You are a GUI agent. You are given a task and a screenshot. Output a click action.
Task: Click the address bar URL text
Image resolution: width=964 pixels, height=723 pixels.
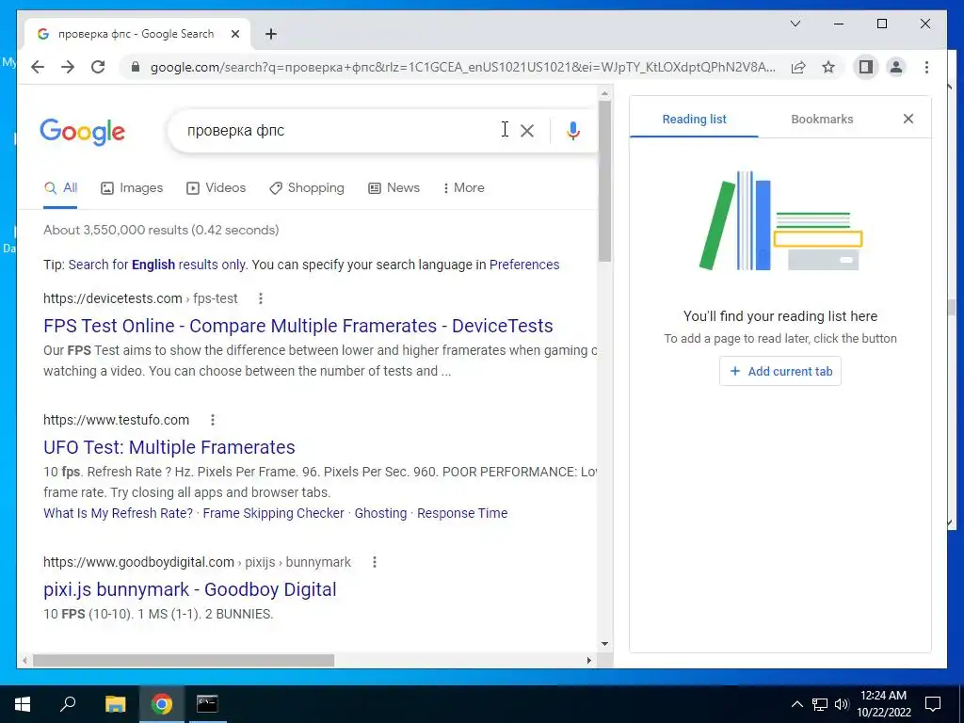pos(462,67)
